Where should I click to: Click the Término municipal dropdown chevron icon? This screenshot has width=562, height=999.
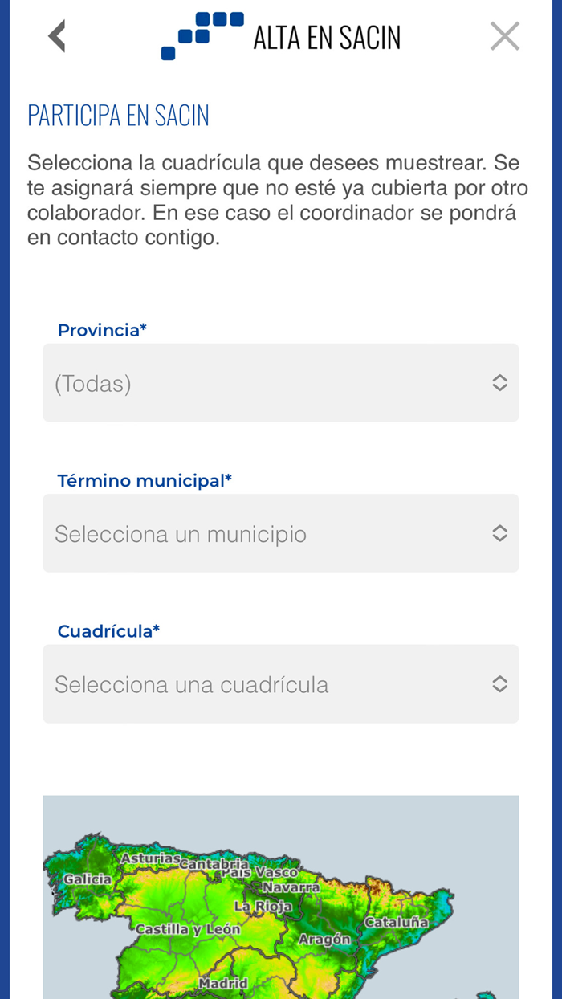coord(499,533)
